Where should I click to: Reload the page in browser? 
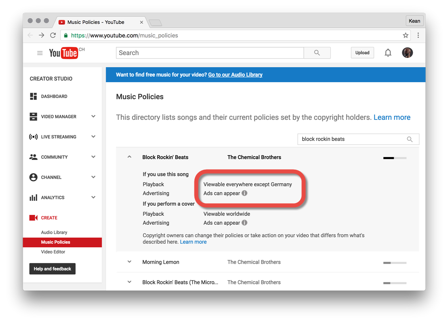[x=53, y=36]
